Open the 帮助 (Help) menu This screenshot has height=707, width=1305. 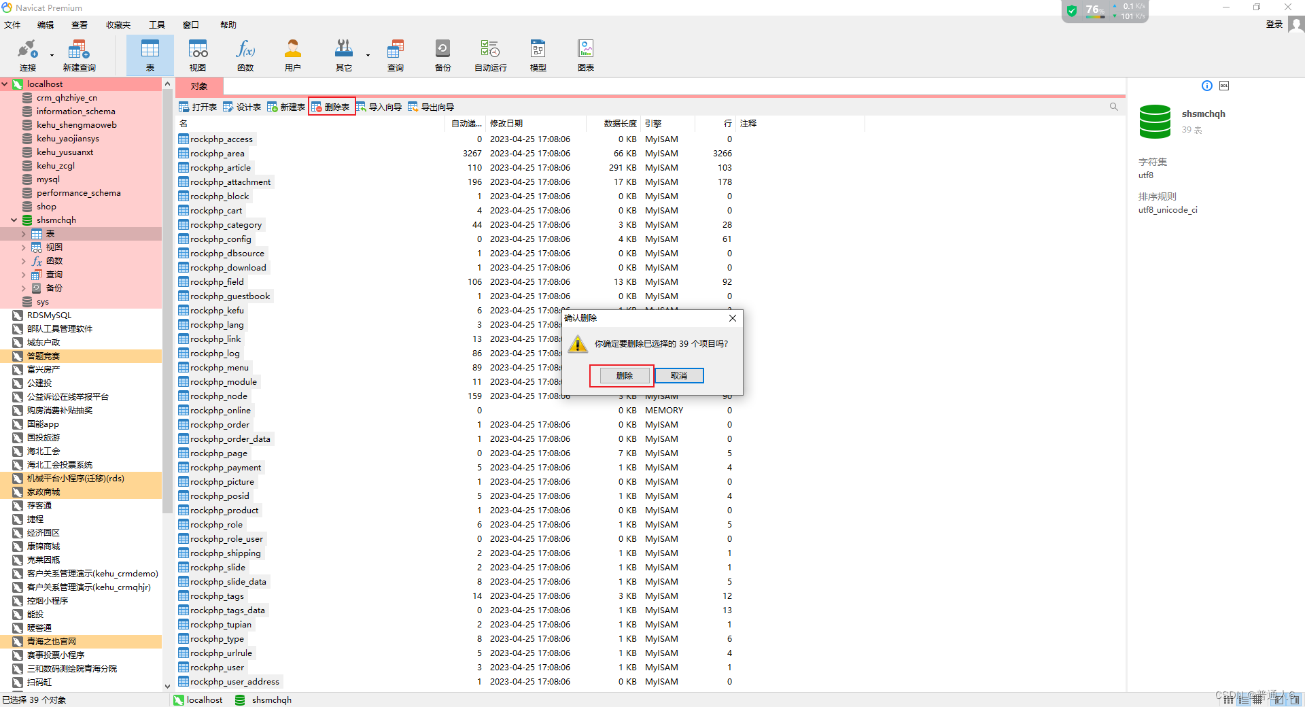click(228, 24)
